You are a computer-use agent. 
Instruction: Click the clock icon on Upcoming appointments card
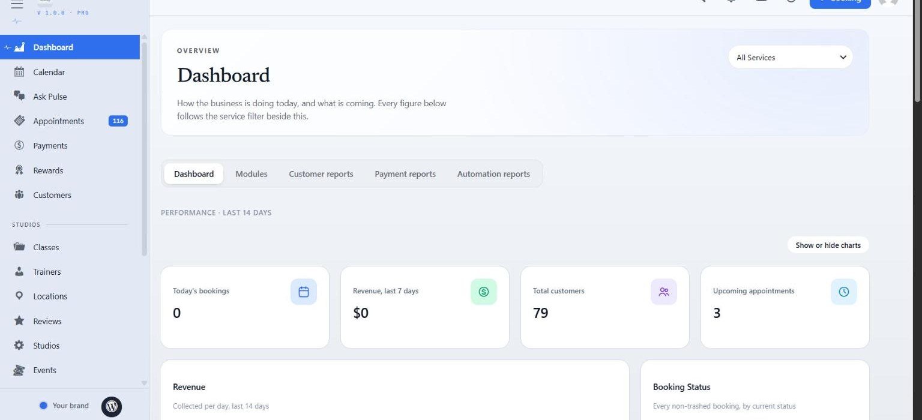[844, 292]
